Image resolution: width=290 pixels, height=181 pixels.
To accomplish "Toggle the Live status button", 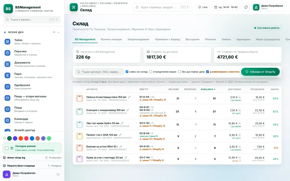I will [203, 7].
